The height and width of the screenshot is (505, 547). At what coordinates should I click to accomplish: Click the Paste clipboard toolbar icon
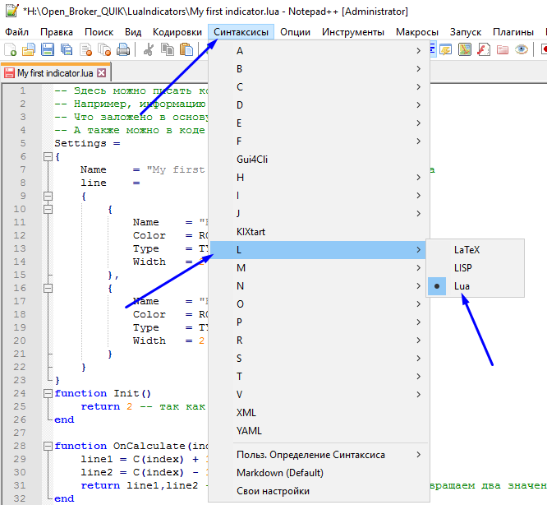[x=186, y=49]
